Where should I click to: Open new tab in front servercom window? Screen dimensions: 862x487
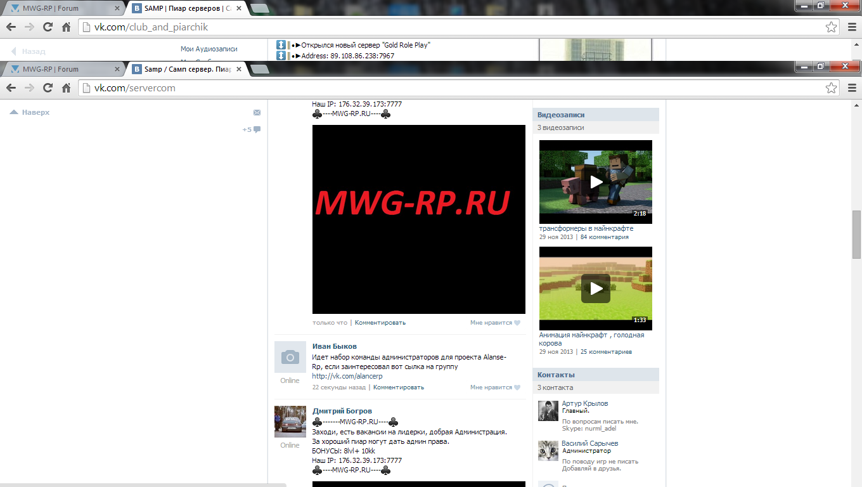(260, 69)
